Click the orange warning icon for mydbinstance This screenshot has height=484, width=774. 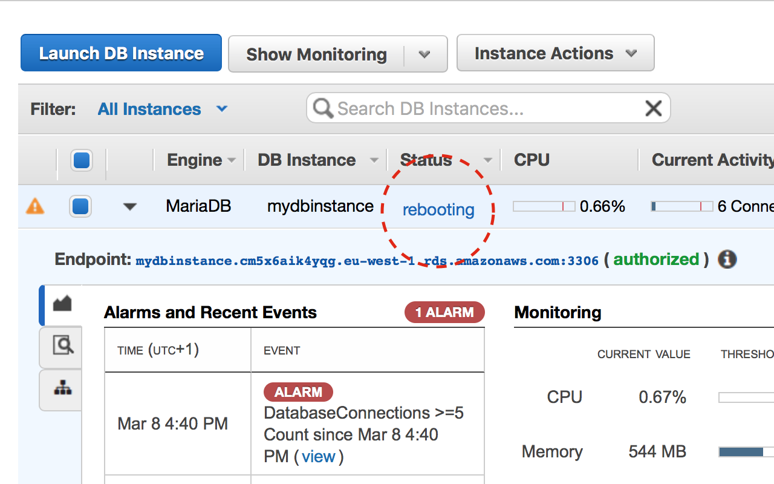pos(35,206)
